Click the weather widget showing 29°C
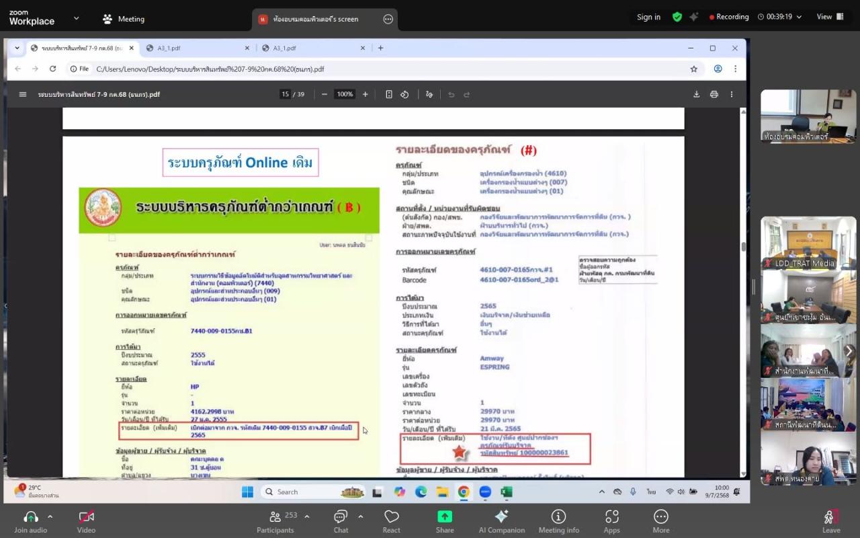Image resolution: width=860 pixels, height=538 pixels. tap(38, 492)
